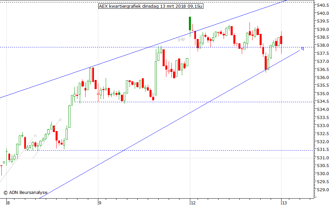Viewport: 330px width, 205px height.
Task: Click the date axis label 13
Action: point(284,203)
